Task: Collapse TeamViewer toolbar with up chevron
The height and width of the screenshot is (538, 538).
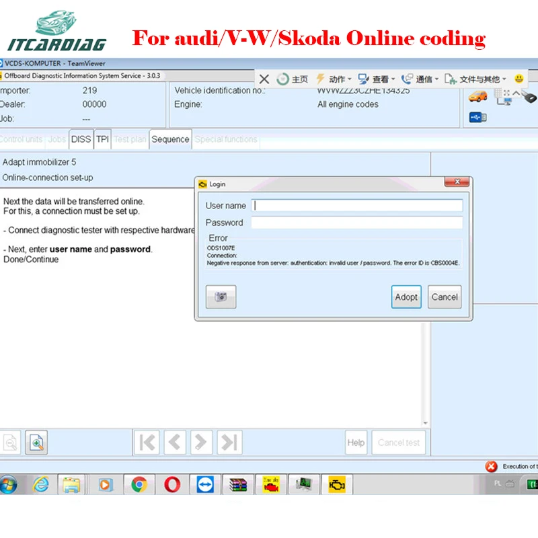Action: pos(516,93)
